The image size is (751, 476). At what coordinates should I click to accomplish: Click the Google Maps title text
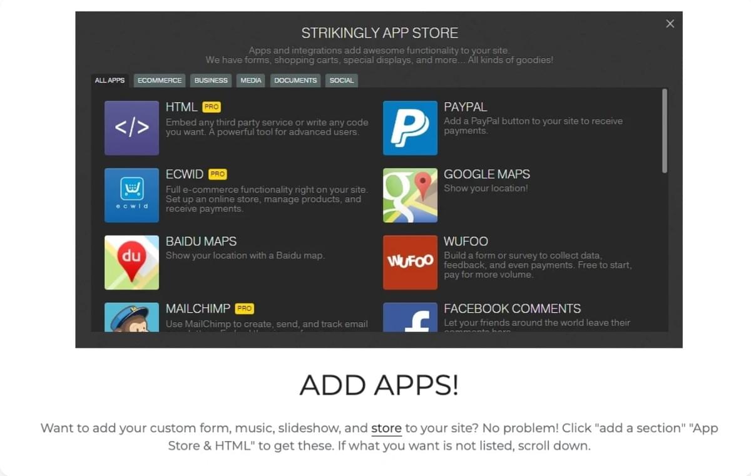click(x=487, y=175)
